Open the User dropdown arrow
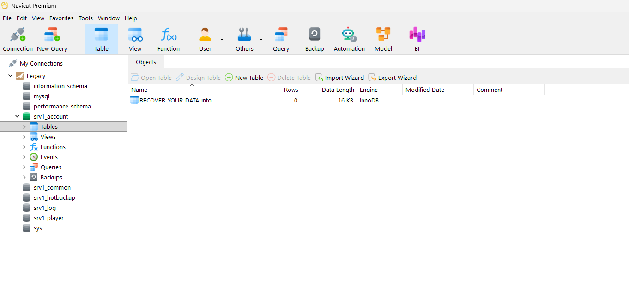 coord(222,40)
